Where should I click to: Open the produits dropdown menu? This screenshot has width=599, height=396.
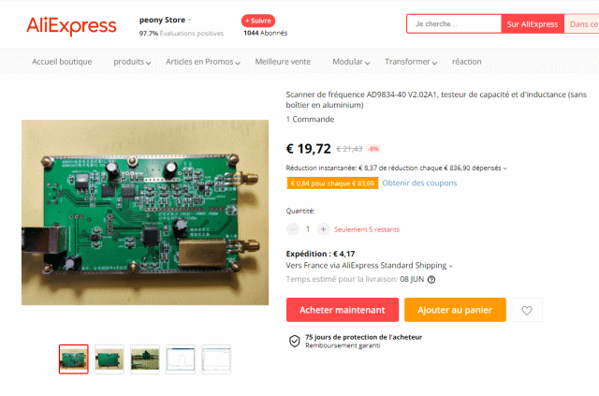(x=132, y=62)
